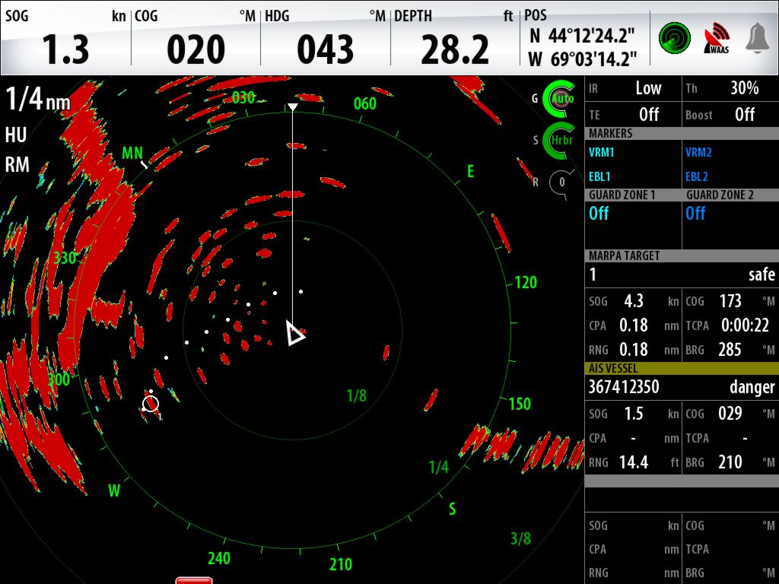Screen dimensions: 779x584
Task: Tap AIS vessel SOG 1.5 value
Action: [x=634, y=414]
